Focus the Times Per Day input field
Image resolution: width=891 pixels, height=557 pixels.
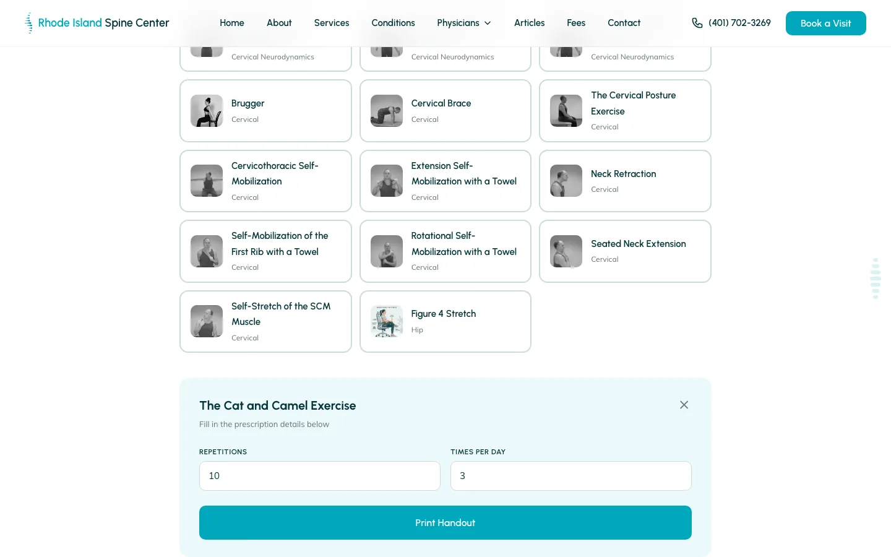tap(571, 476)
